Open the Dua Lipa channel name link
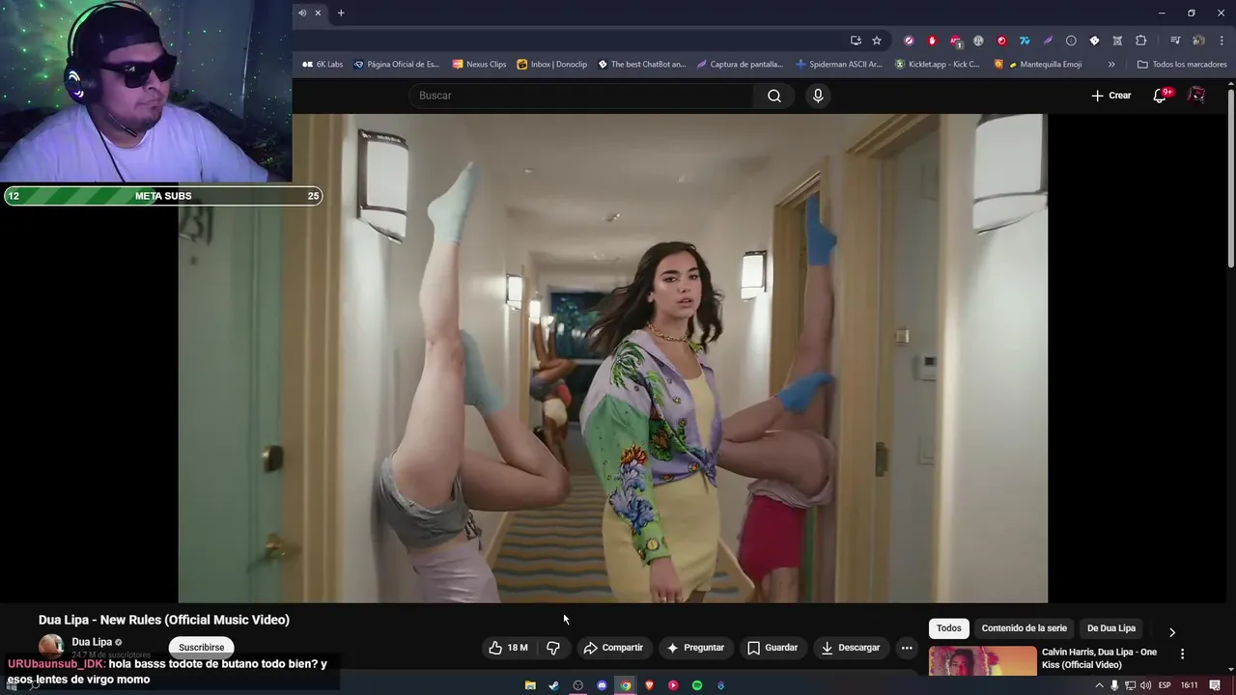The width and height of the screenshot is (1236, 695). click(x=92, y=642)
